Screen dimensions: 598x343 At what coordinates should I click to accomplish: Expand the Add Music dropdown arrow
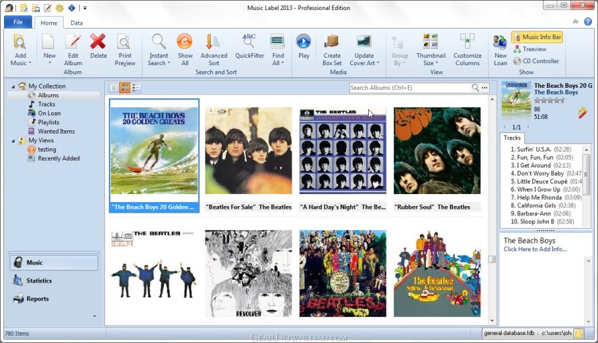tap(29, 63)
